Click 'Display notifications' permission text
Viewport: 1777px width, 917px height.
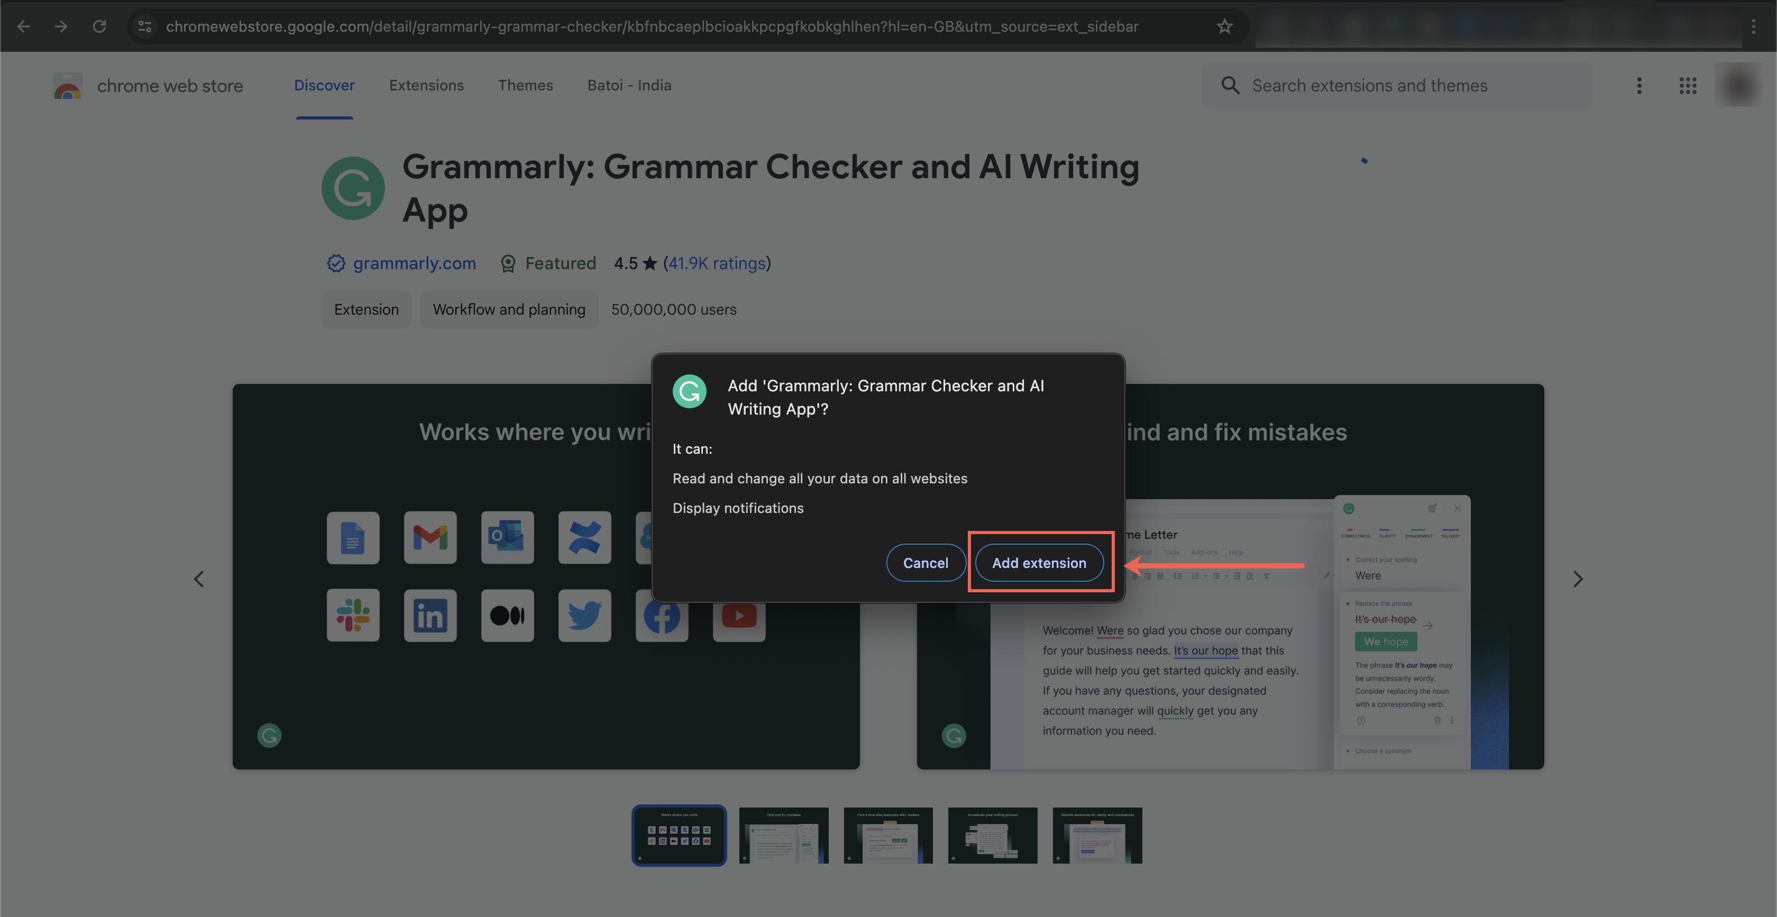coord(738,508)
